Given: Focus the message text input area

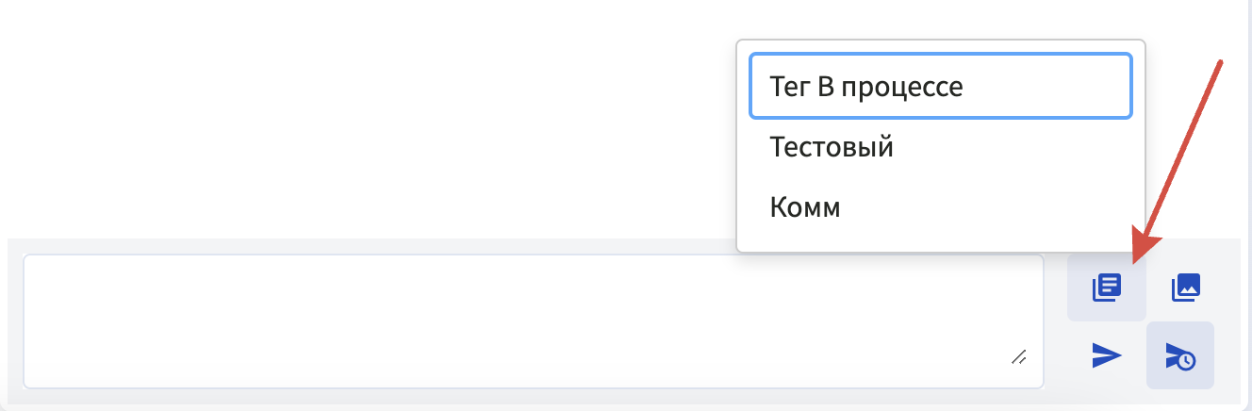Looking at the screenshot, I should coord(533,321).
